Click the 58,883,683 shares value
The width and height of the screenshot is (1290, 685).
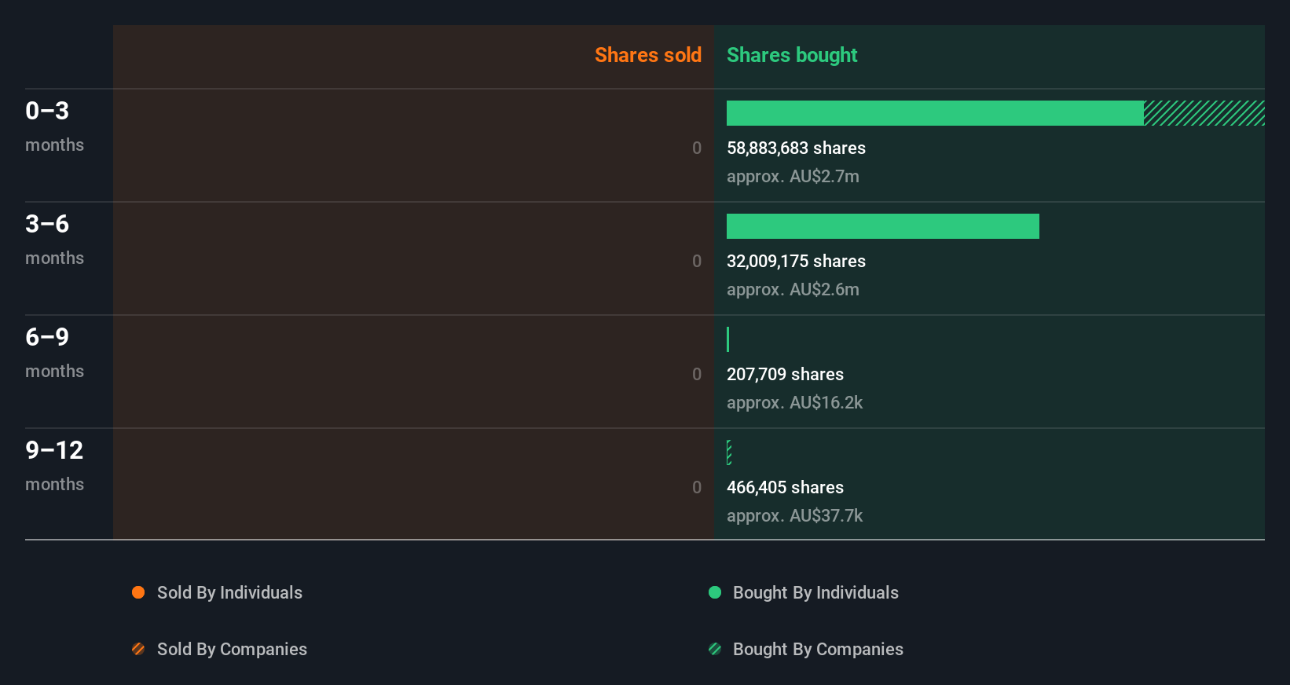(x=796, y=148)
